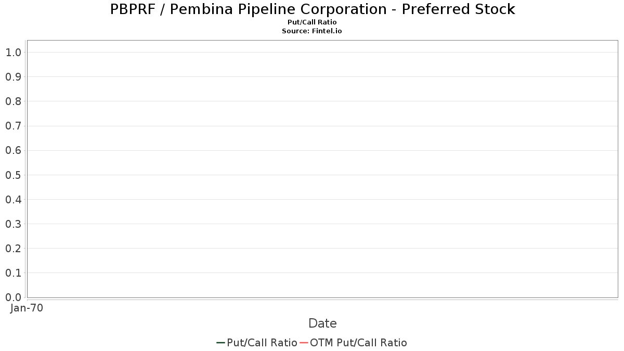This screenshot has height=351, width=624.
Task: Open the Source: Fintel.io text
Action: (x=312, y=31)
